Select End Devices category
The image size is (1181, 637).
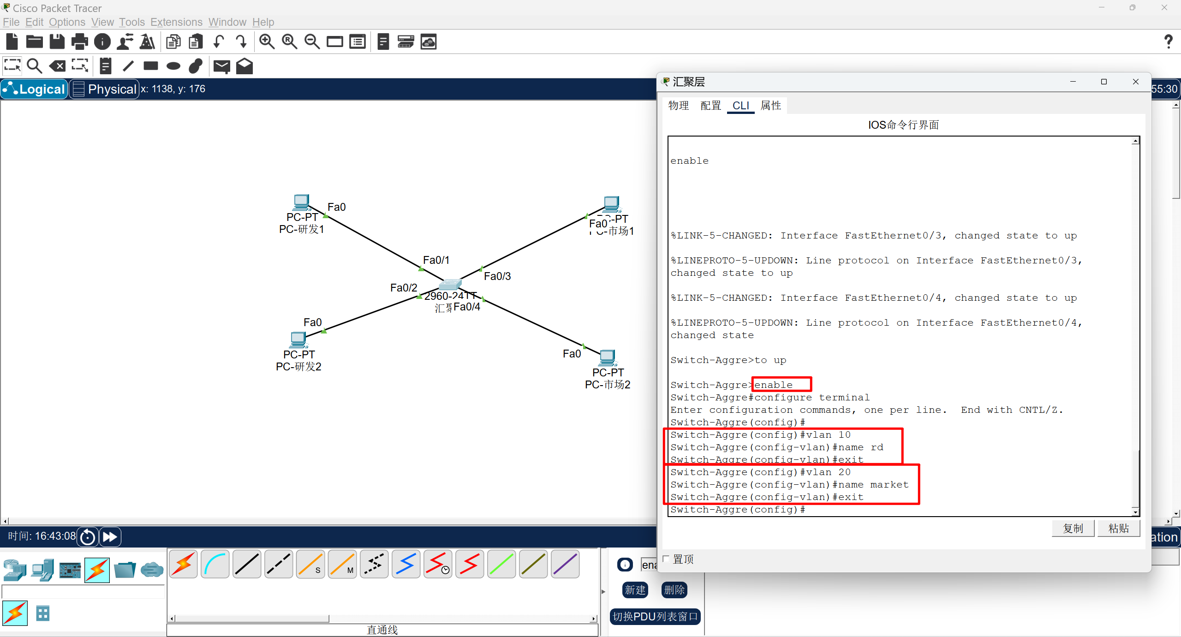pos(42,570)
